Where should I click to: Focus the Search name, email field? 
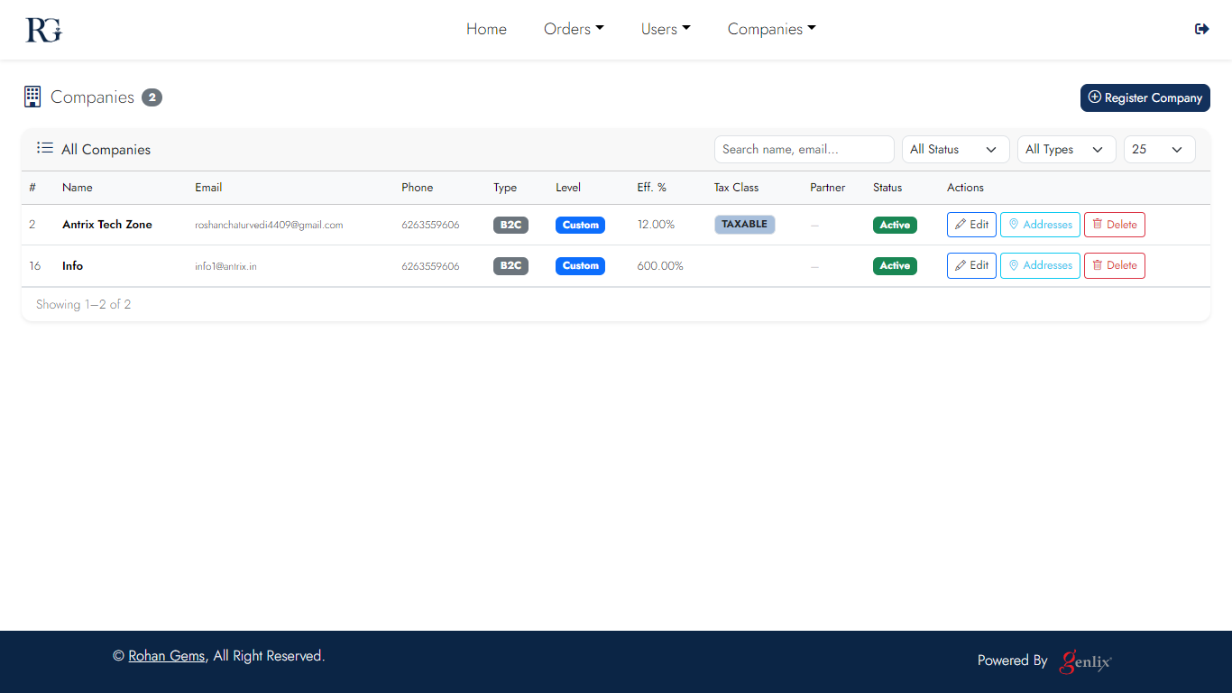pos(804,150)
